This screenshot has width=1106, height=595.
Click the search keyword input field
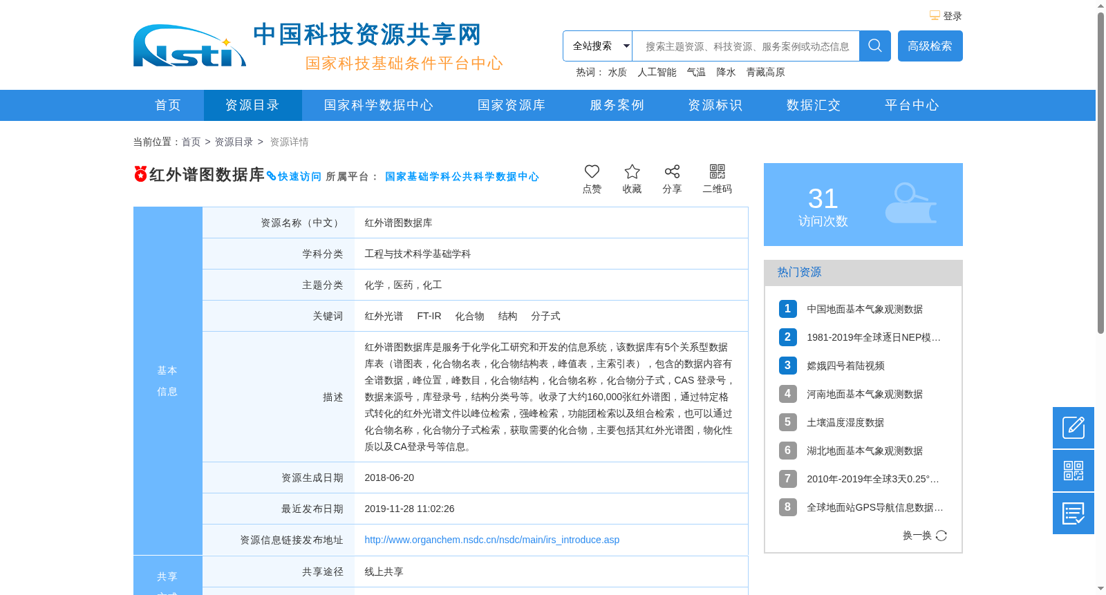(x=746, y=46)
